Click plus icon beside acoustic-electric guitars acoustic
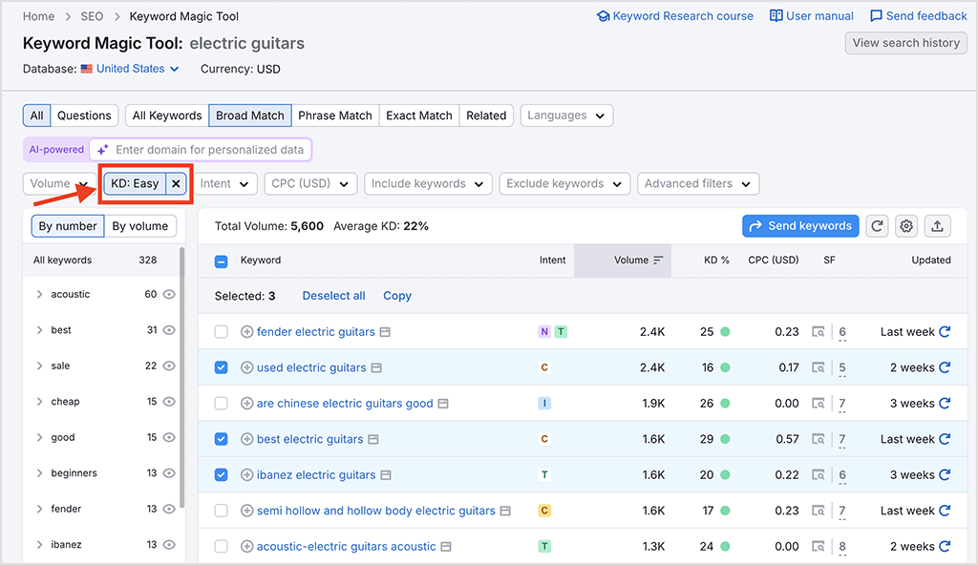 (247, 546)
